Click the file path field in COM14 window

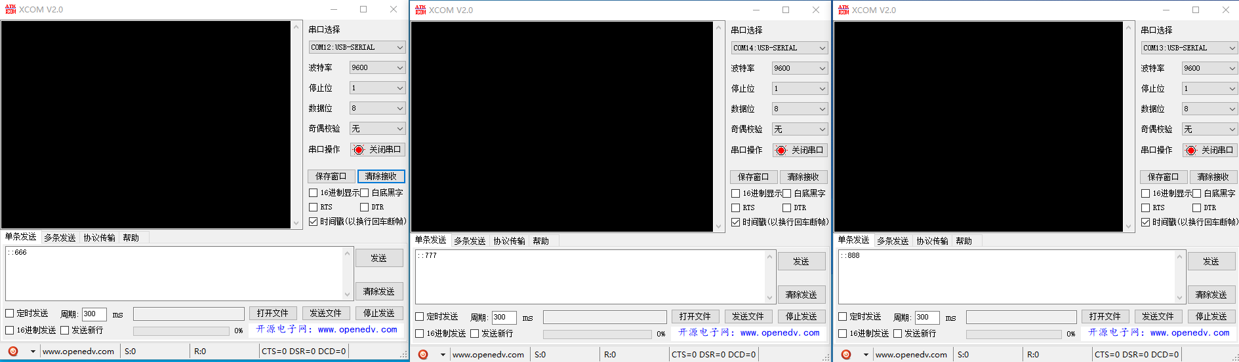pos(605,317)
